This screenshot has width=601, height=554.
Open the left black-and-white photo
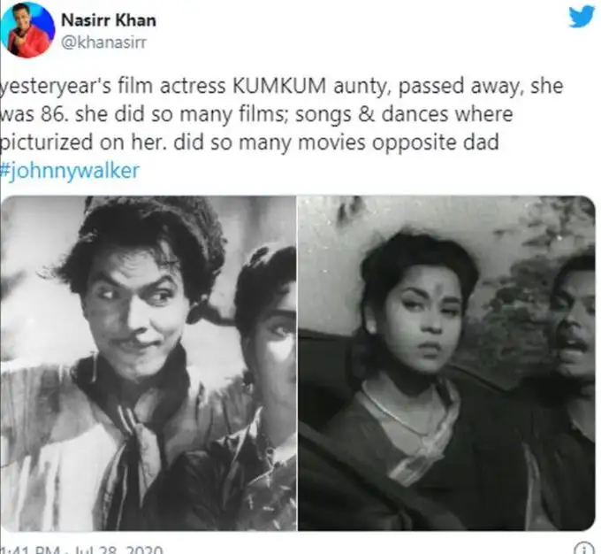click(148, 363)
